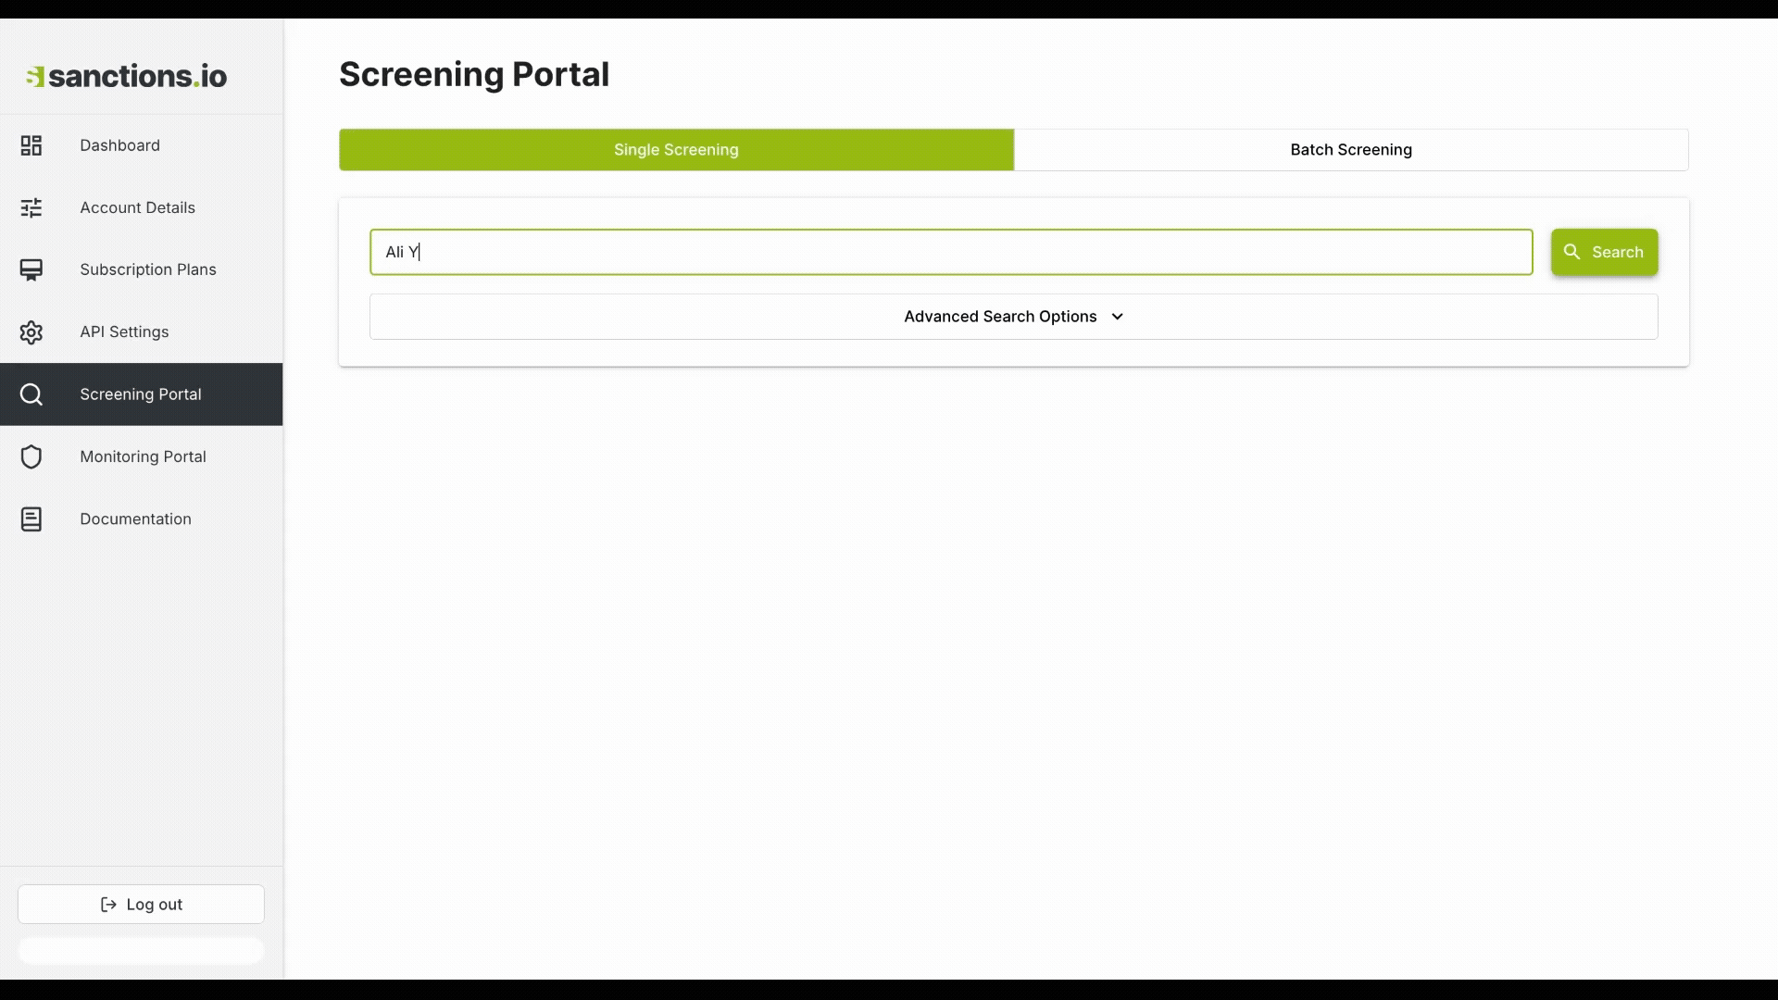Expand Advanced Search Options

click(x=1014, y=317)
